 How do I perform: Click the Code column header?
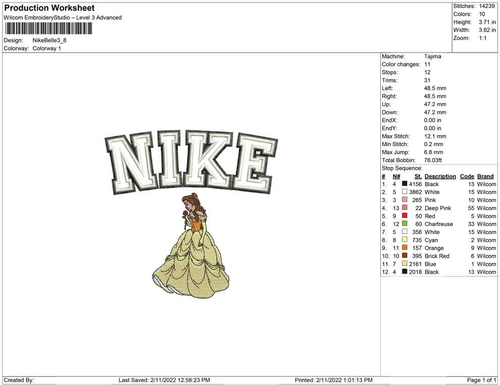[467, 176]
